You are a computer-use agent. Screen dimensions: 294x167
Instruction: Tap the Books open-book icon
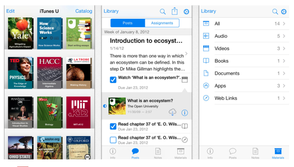pyautogui.click(x=206, y=61)
